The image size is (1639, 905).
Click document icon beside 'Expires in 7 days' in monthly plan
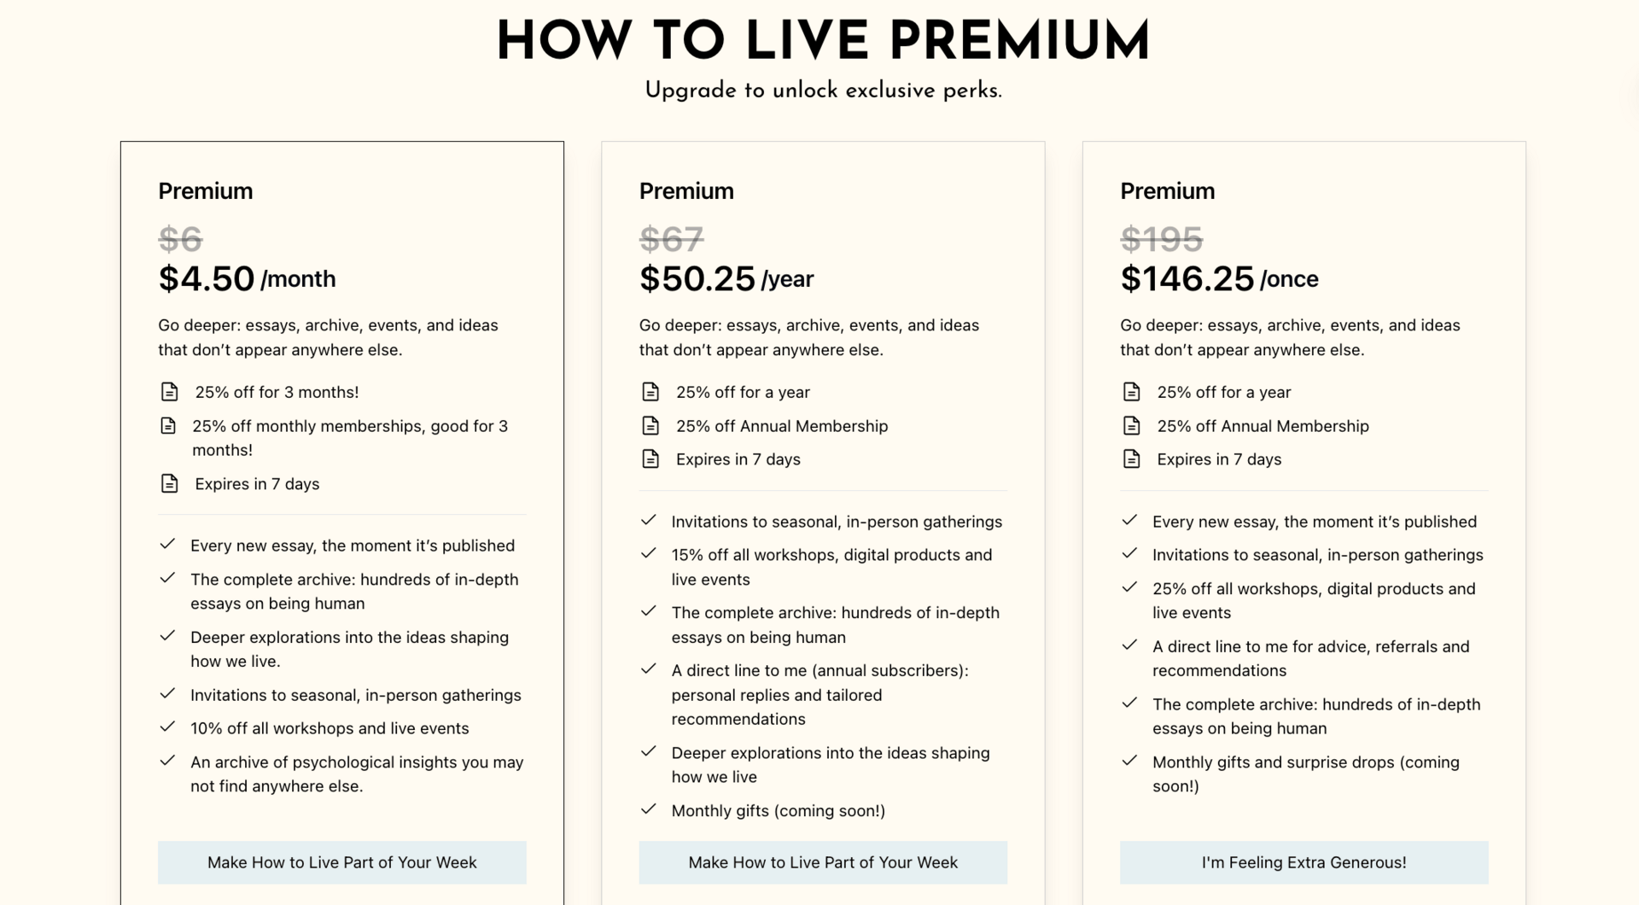tap(169, 483)
